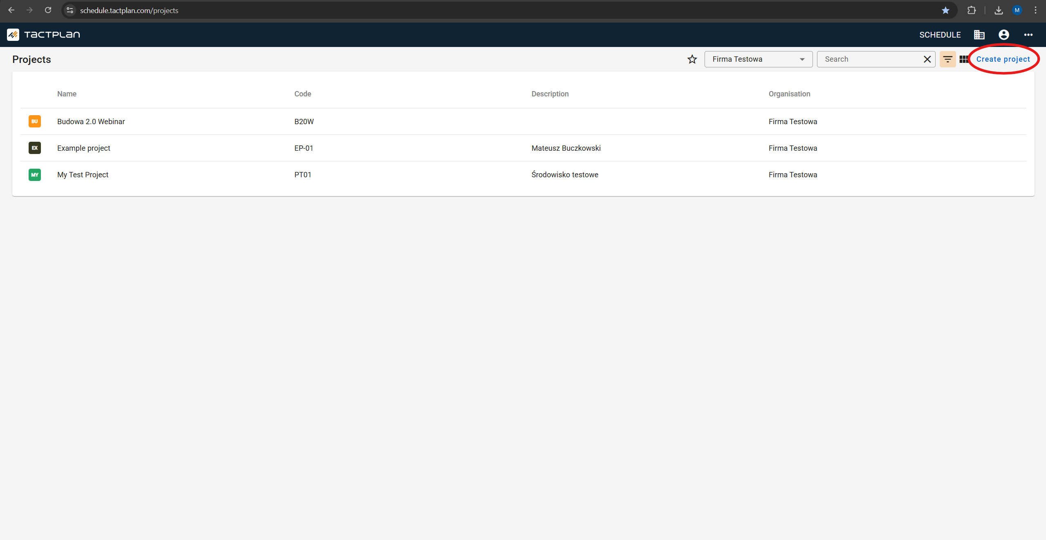
Task: Click the dark EX project badge
Action: (35, 148)
